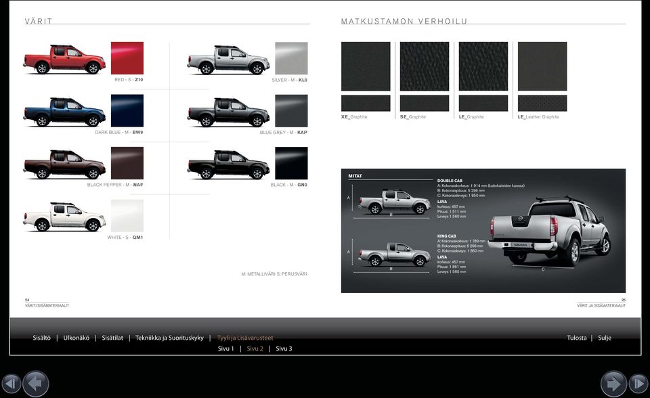The height and width of the screenshot is (398, 650).
Task: Click the next page right arrow
Action: (x=613, y=384)
